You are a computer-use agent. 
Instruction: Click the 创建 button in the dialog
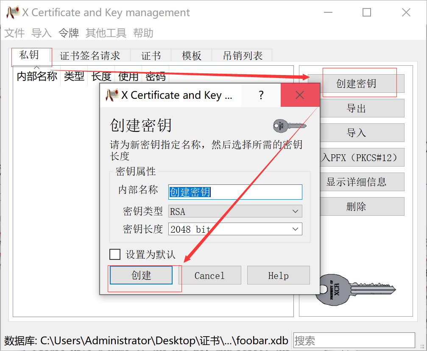coord(141,275)
